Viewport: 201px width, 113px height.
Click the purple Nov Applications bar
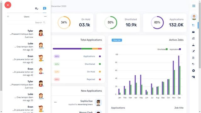coord(173,78)
